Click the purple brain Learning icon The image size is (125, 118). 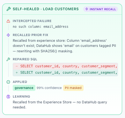(8, 97)
